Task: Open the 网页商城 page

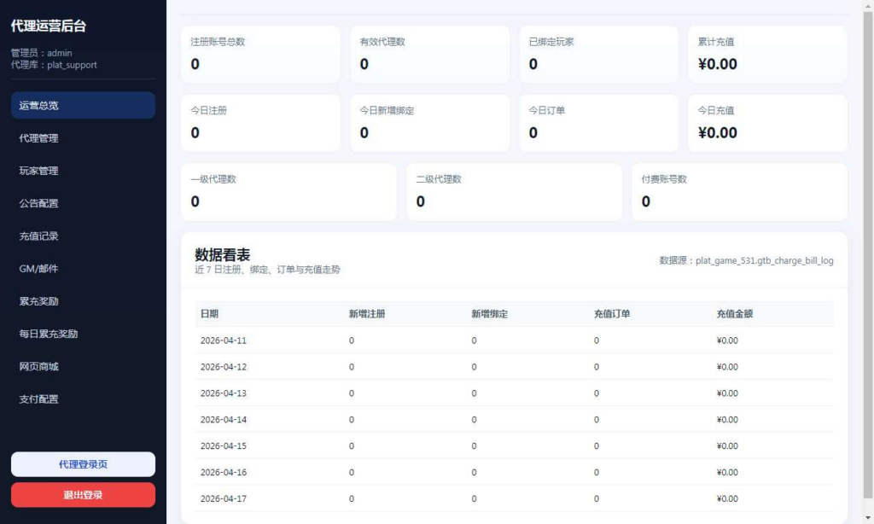Action: [x=83, y=366]
